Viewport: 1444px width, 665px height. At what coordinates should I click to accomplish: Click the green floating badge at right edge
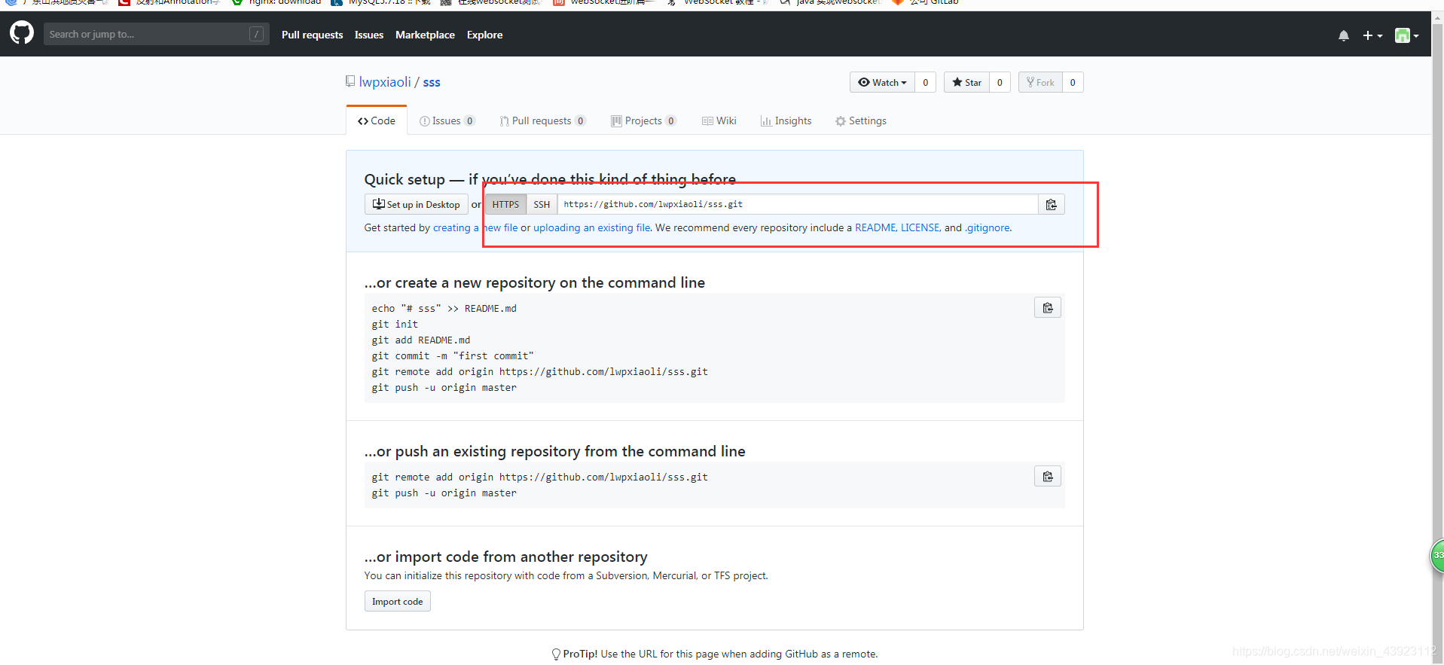point(1437,556)
